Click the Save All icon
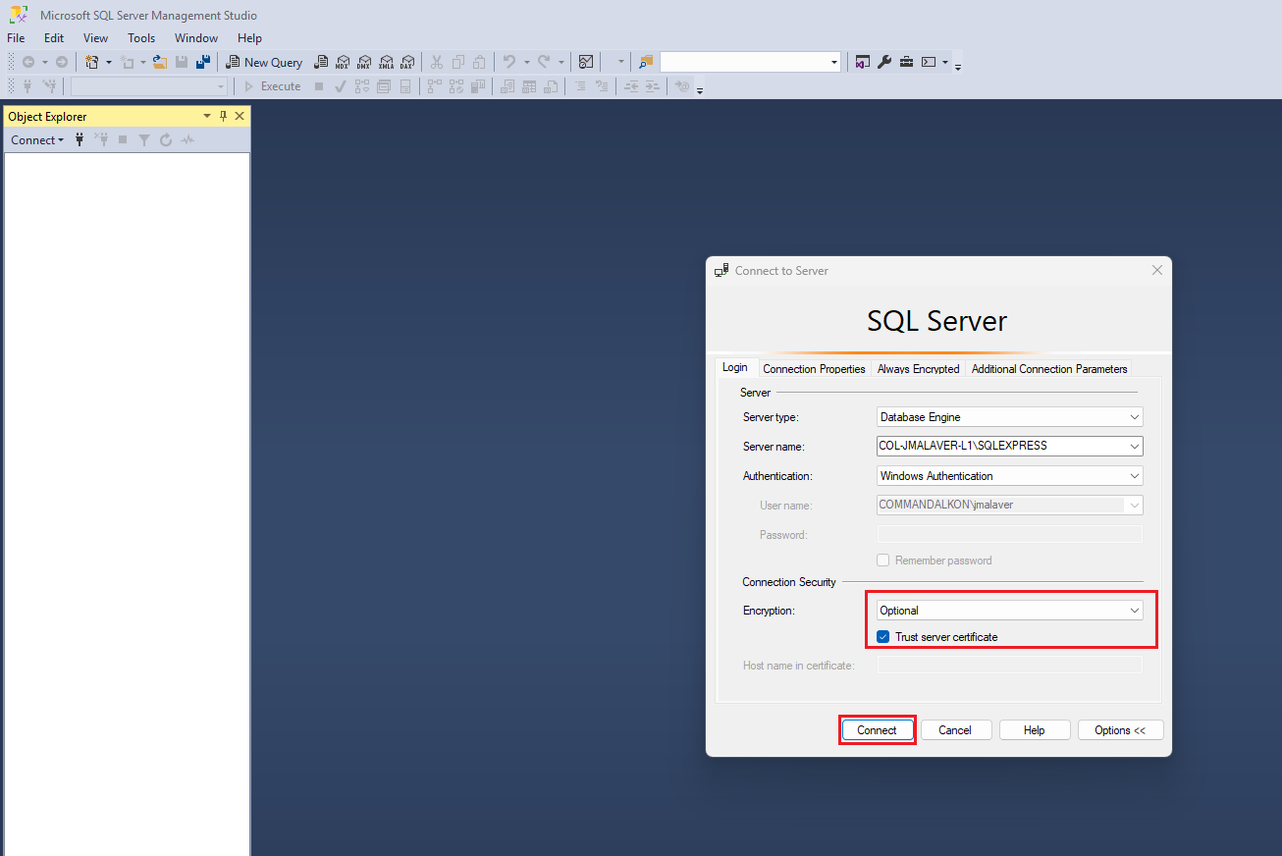The image size is (1282, 856). coord(203,62)
